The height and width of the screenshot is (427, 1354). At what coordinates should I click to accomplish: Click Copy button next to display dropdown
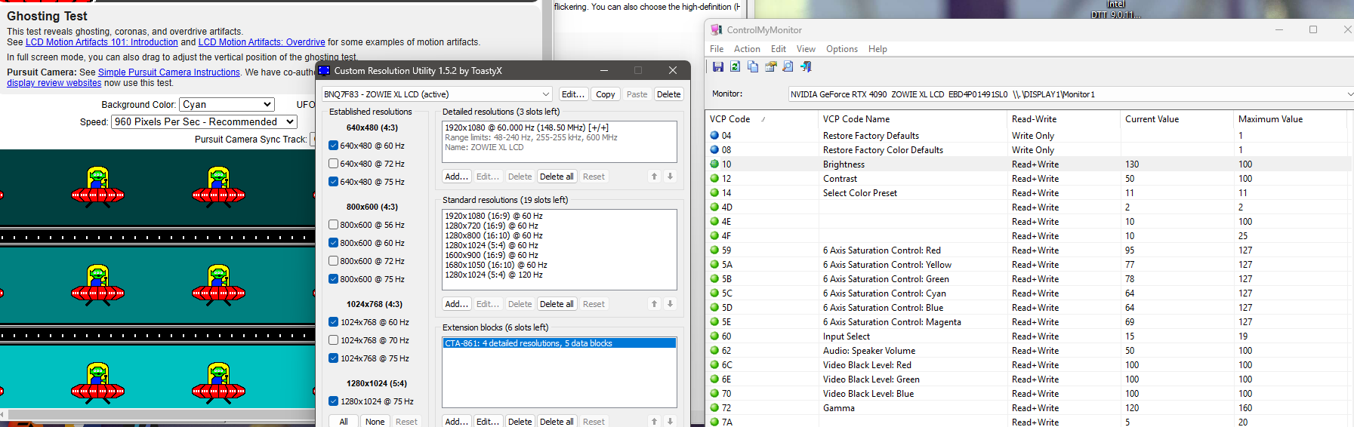[605, 94]
